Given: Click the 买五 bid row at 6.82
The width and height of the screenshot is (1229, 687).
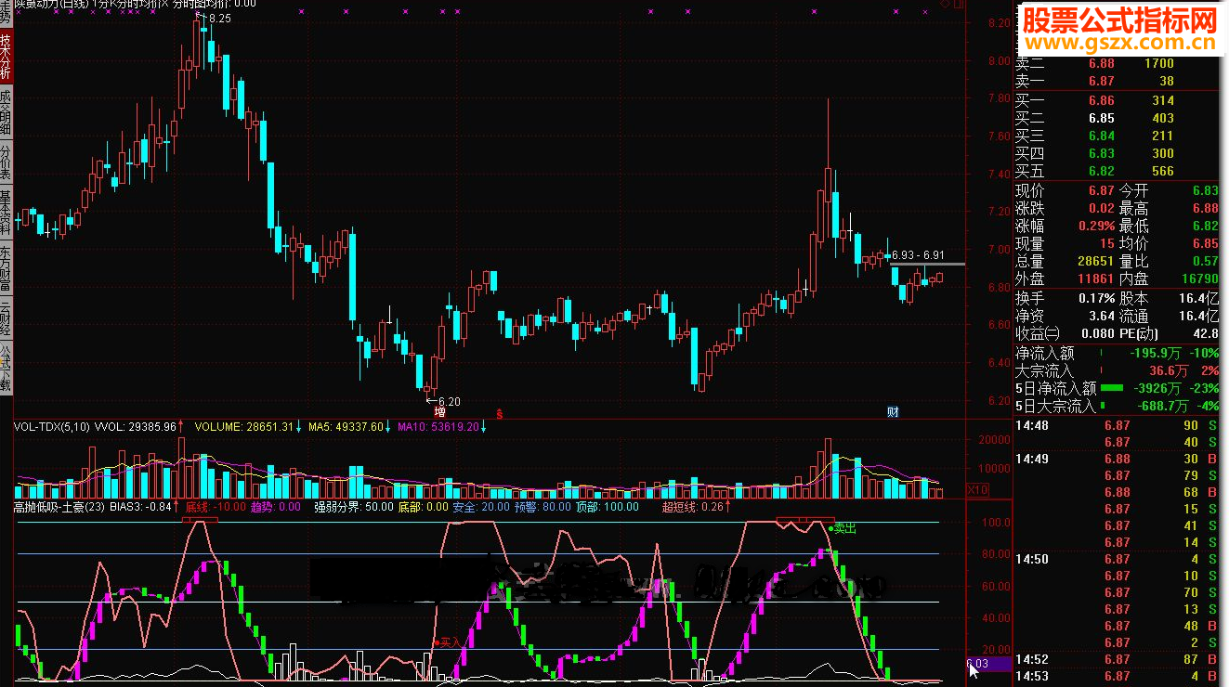Looking at the screenshot, I should coord(1116,171).
